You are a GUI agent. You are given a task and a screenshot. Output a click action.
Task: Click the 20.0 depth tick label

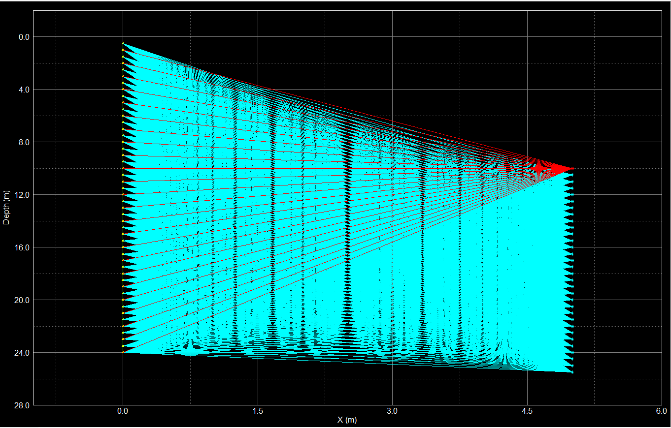[x=22, y=300]
